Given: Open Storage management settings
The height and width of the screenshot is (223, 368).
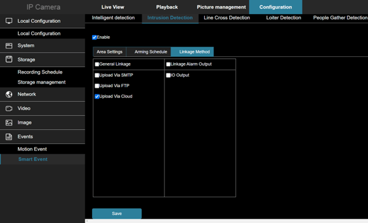Looking at the screenshot, I should pos(42,82).
